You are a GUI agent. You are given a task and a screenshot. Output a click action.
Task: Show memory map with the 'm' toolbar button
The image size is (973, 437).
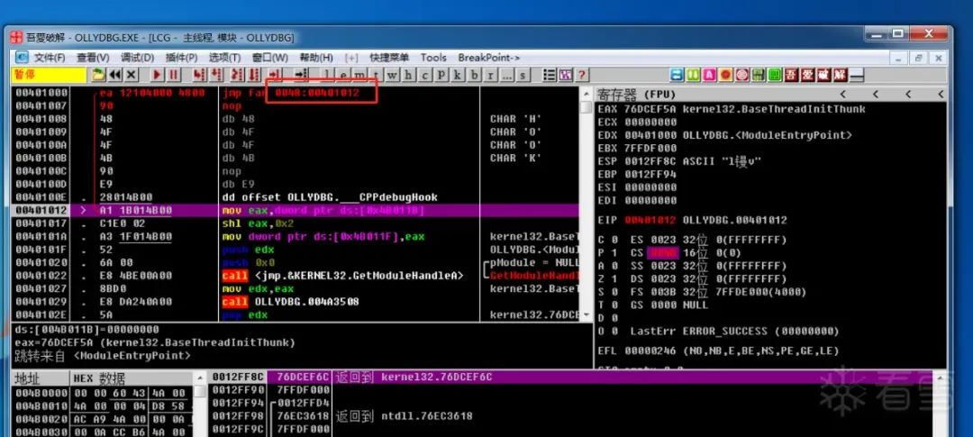(x=359, y=75)
